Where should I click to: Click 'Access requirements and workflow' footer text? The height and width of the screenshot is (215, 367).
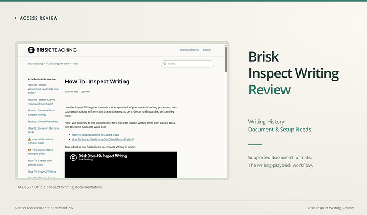pos(44,208)
